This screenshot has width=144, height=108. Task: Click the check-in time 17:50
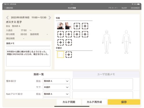click(x=24, y=30)
